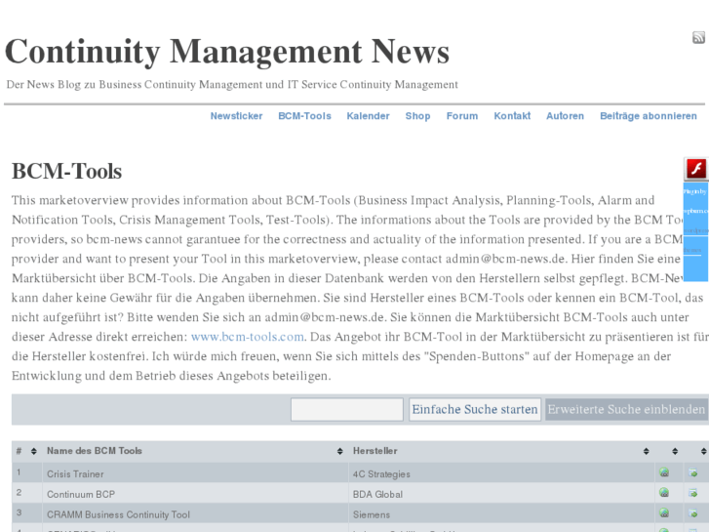The width and height of the screenshot is (709, 532).
Task: Open website globe icon for Continuum BCP
Action: (664, 493)
